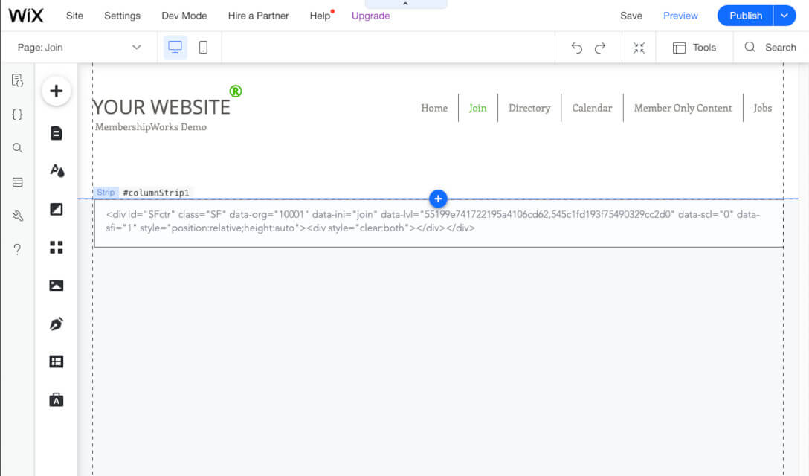Open the Settings menu
Image resolution: width=809 pixels, height=476 pixels.
(x=122, y=15)
